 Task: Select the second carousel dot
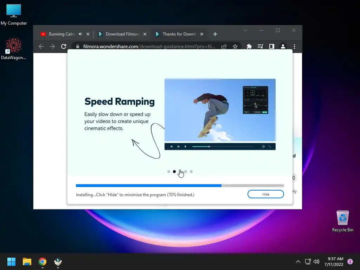click(x=174, y=172)
